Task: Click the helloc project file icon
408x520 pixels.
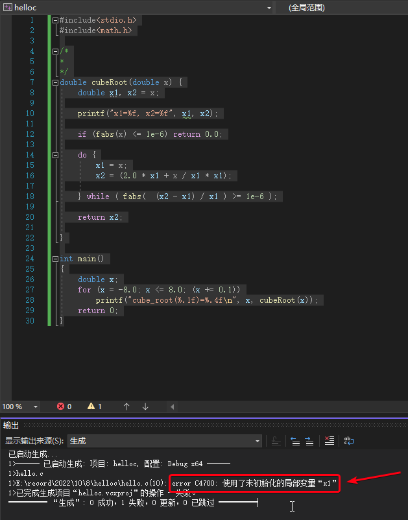Action: (8, 7)
